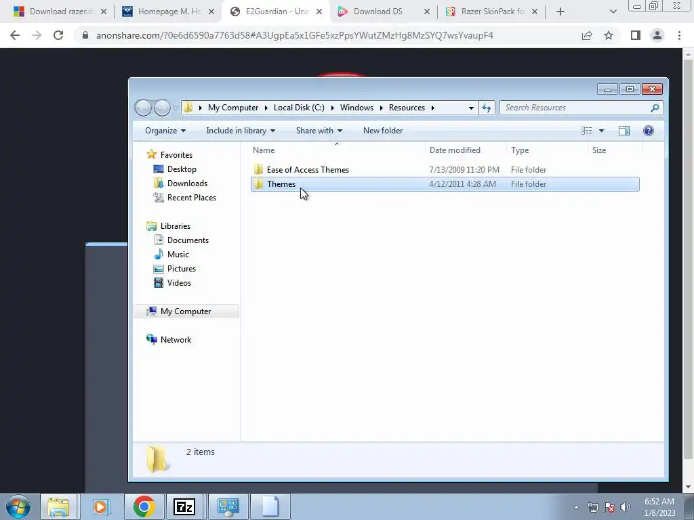Open Downloads in the navigation pane
The height and width of the screenshot is (520, 694).
coord(187,183)
